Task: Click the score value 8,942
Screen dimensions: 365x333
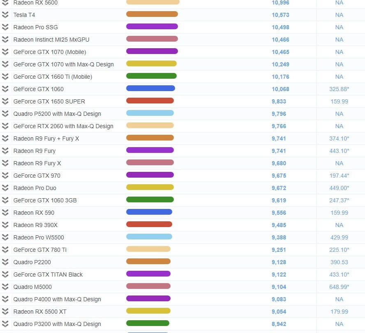Action: coord(279,324)
